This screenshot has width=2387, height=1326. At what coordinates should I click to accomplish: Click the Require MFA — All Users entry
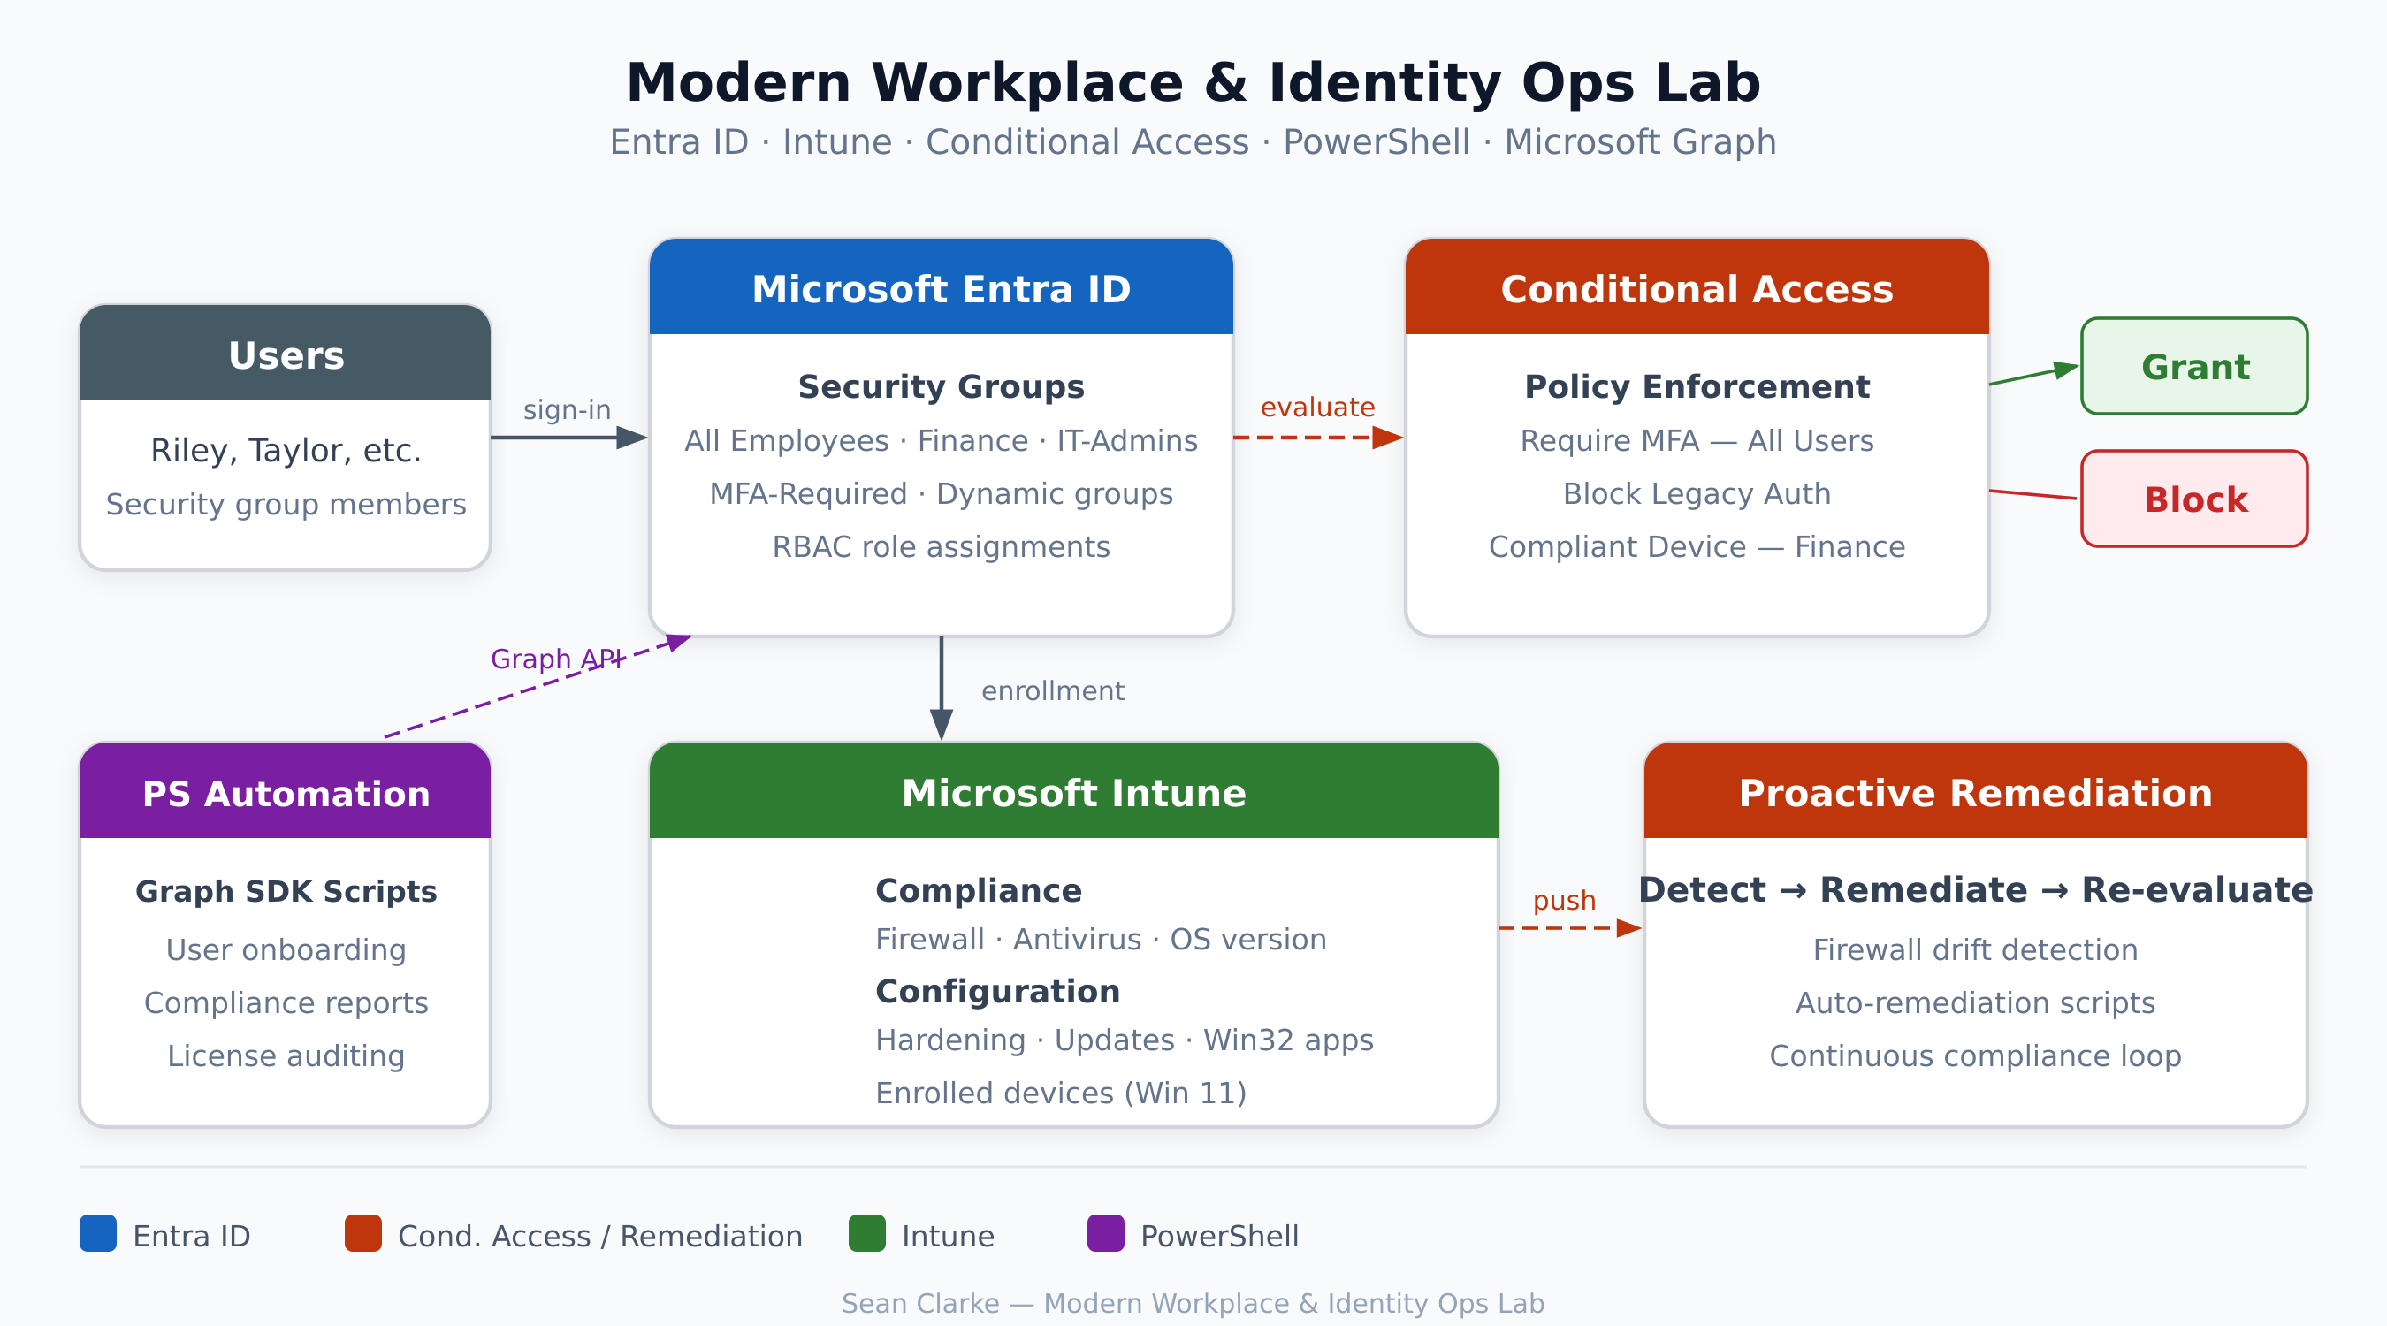(x=1696, y=440)
